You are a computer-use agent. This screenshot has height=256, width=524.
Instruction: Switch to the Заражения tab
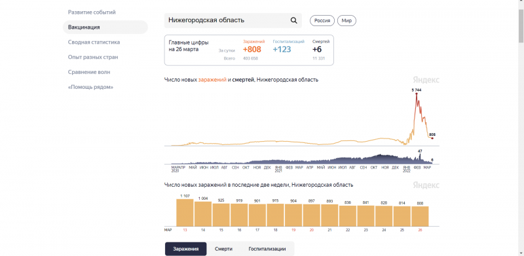pos(186,249)
